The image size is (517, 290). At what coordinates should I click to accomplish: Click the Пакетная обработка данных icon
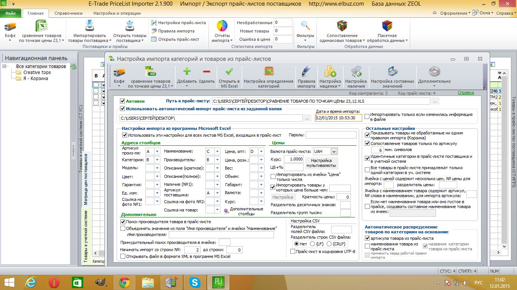pos(387,26)
